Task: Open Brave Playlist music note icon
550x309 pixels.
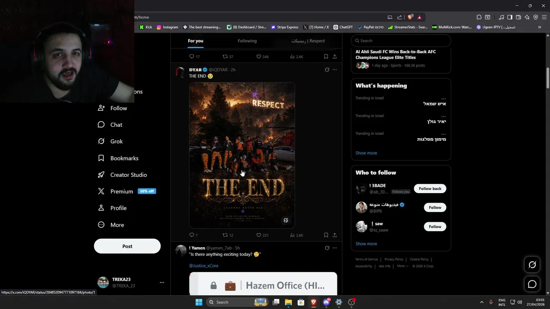Action: 501,17
